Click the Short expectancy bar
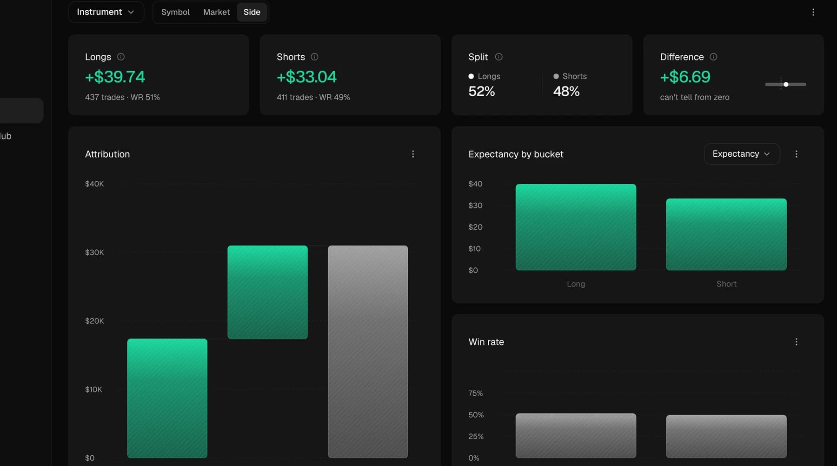Viewport: 837px width, 466px height. tap(726, 234)
